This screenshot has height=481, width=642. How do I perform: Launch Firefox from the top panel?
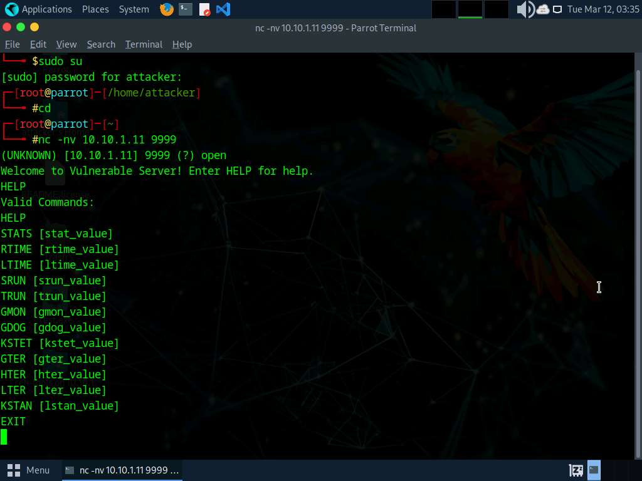pyautogui.click(x=167, y=9)
